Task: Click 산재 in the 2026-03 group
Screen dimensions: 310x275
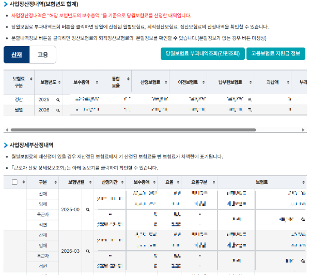Action: [43, 235]
